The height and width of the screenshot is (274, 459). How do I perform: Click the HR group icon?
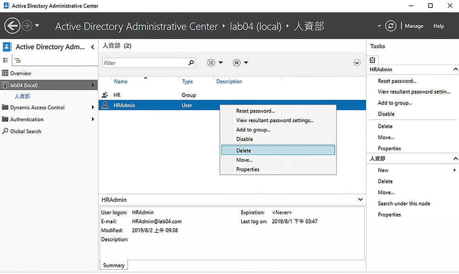(x=105, y=95)
